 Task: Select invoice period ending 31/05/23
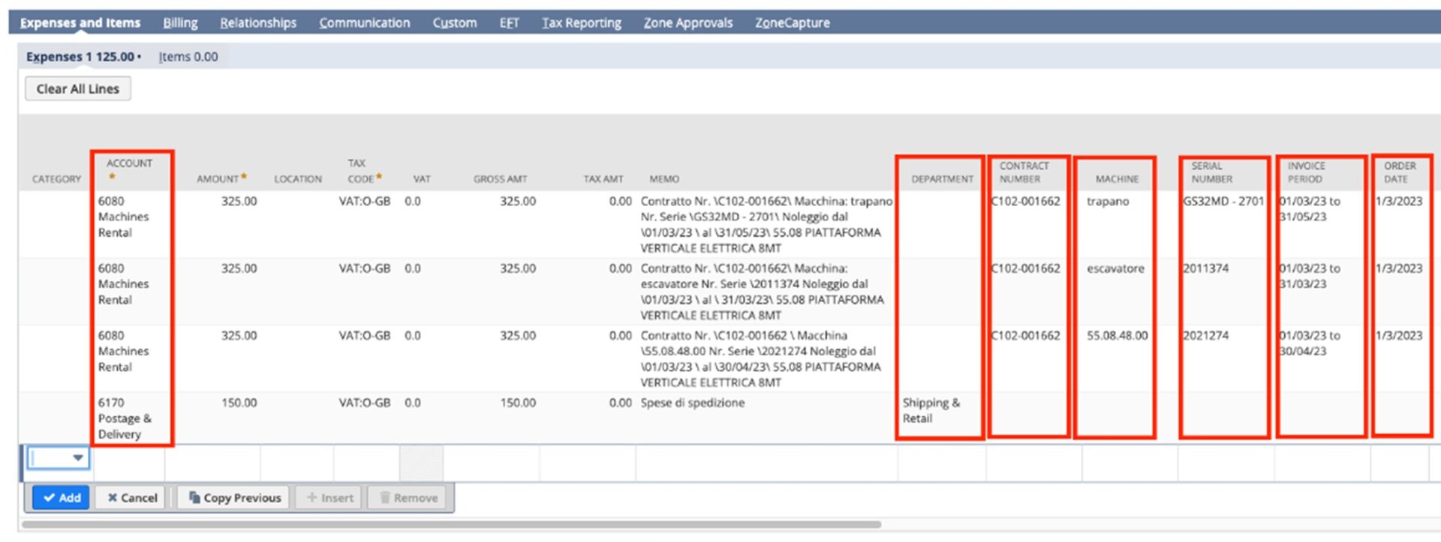tap(1310, 209)
